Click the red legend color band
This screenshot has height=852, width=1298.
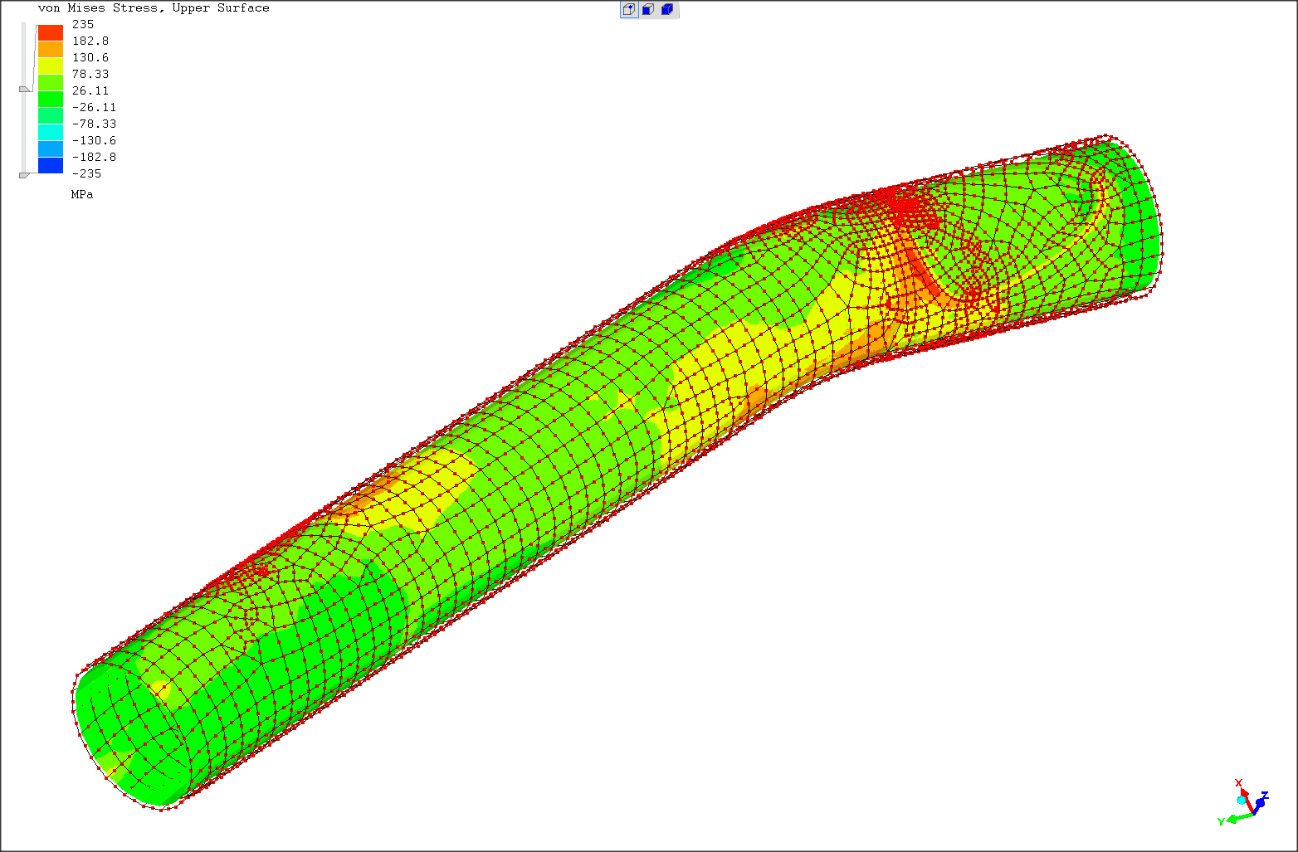click(x=51, y=32)
